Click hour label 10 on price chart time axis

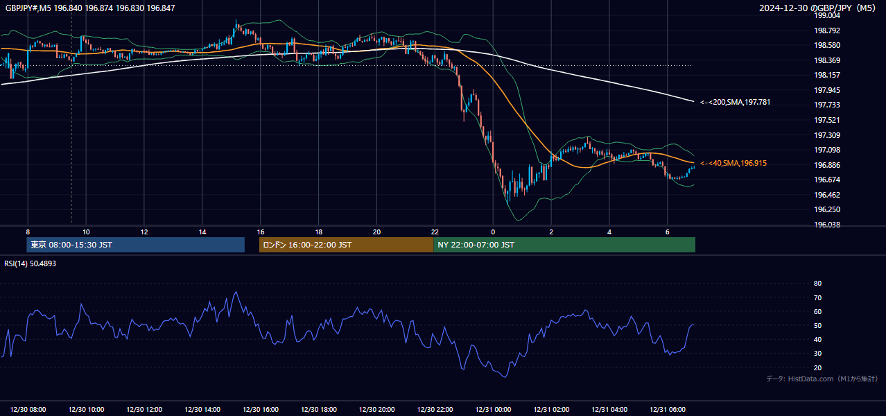pyautogui.click(x=86, y=232)
